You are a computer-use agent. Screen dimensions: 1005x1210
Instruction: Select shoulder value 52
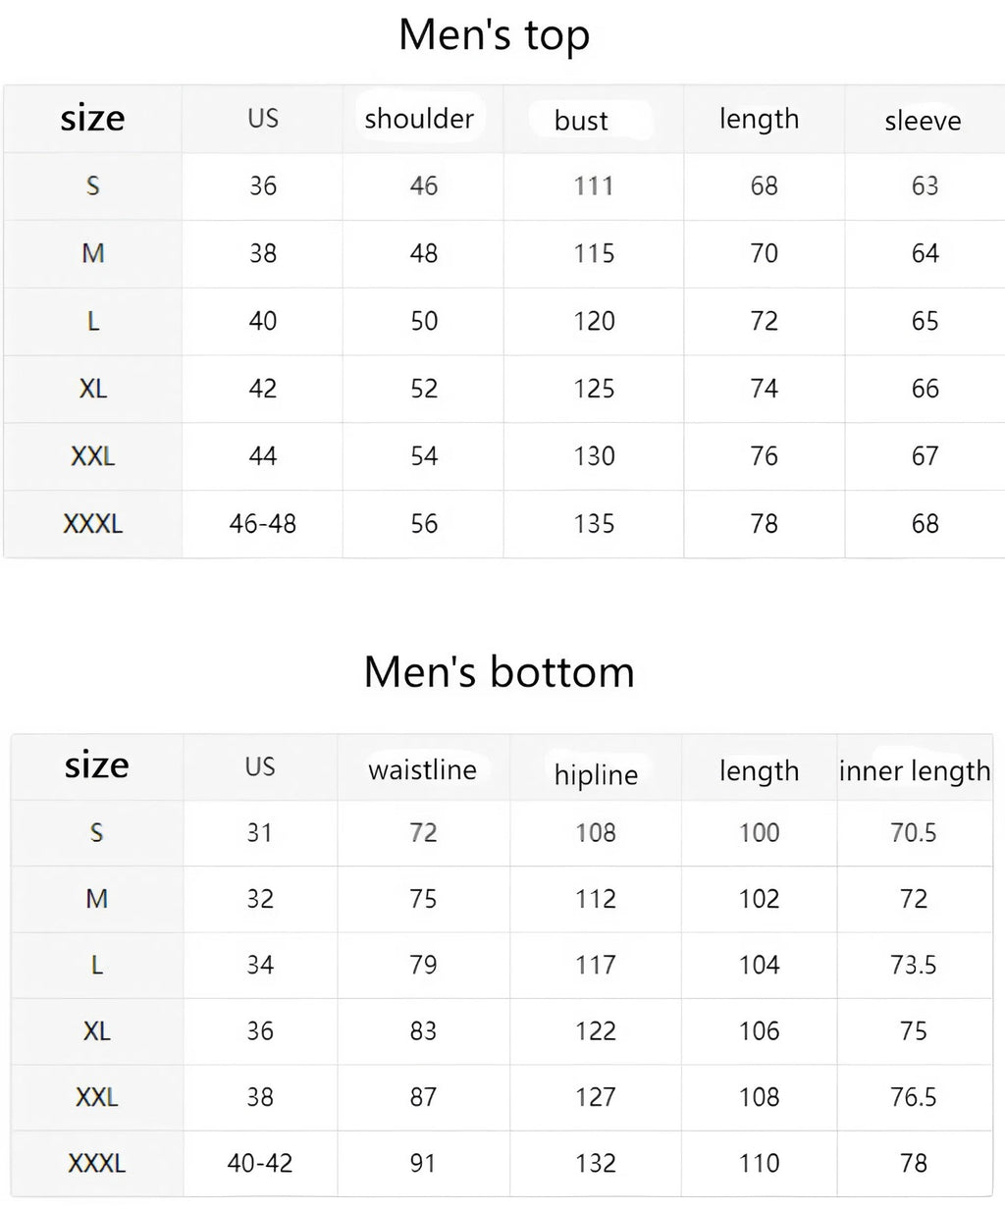424,389
